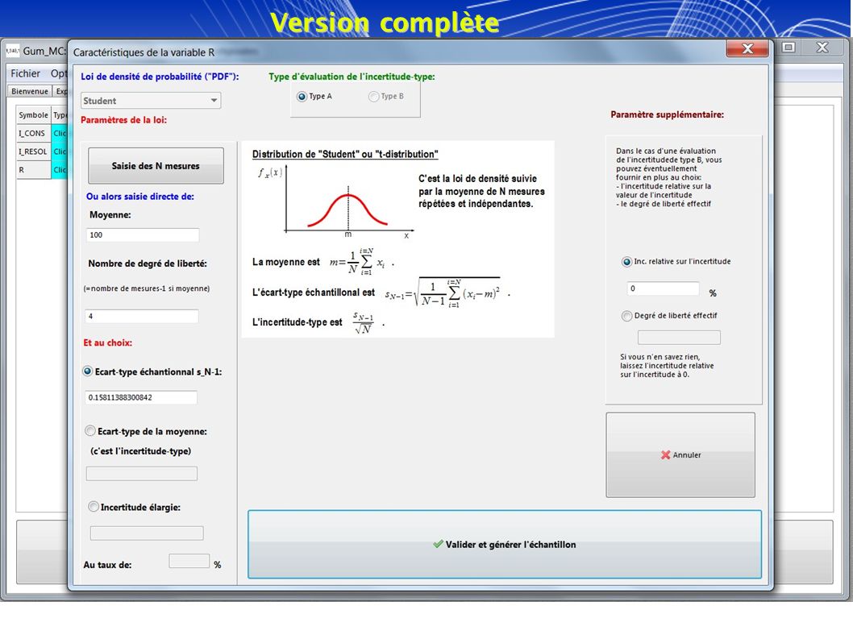Viewport: 853px width, 639px height.
Task: Open the Student PDF law dropdown
Action: (151, 101)
